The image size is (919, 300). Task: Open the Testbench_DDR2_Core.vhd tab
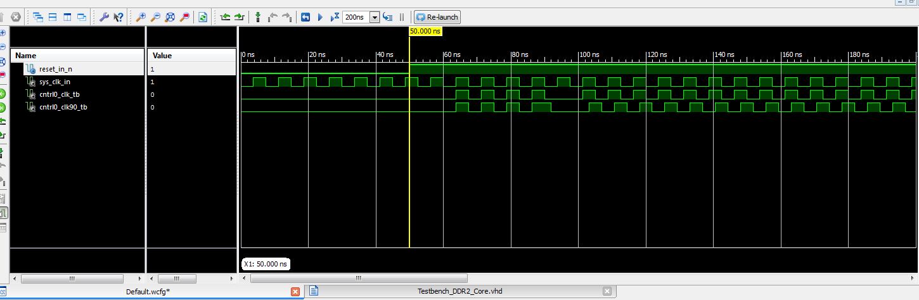coord(459,291)
